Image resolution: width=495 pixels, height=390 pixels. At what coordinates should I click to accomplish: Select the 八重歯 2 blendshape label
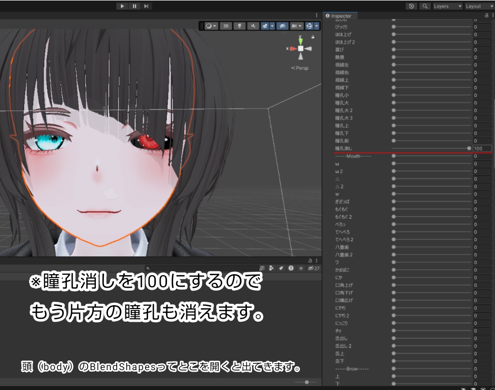click(344, 254)
